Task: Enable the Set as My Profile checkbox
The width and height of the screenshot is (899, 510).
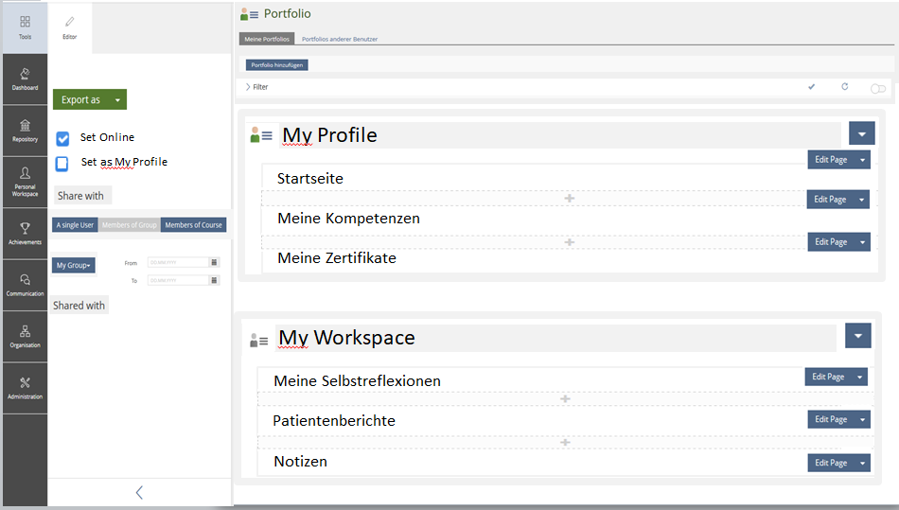Action: [62, 163]
